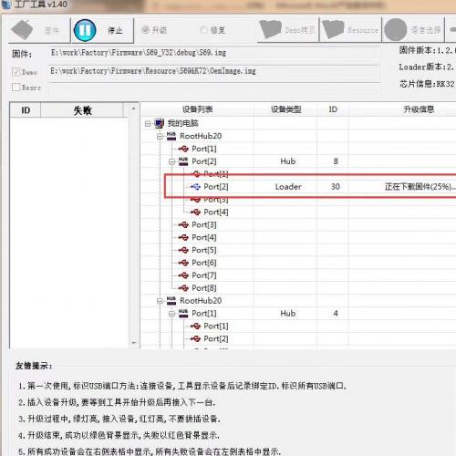Click the Demo path field OemImage.img

click(x=214, y=71)
